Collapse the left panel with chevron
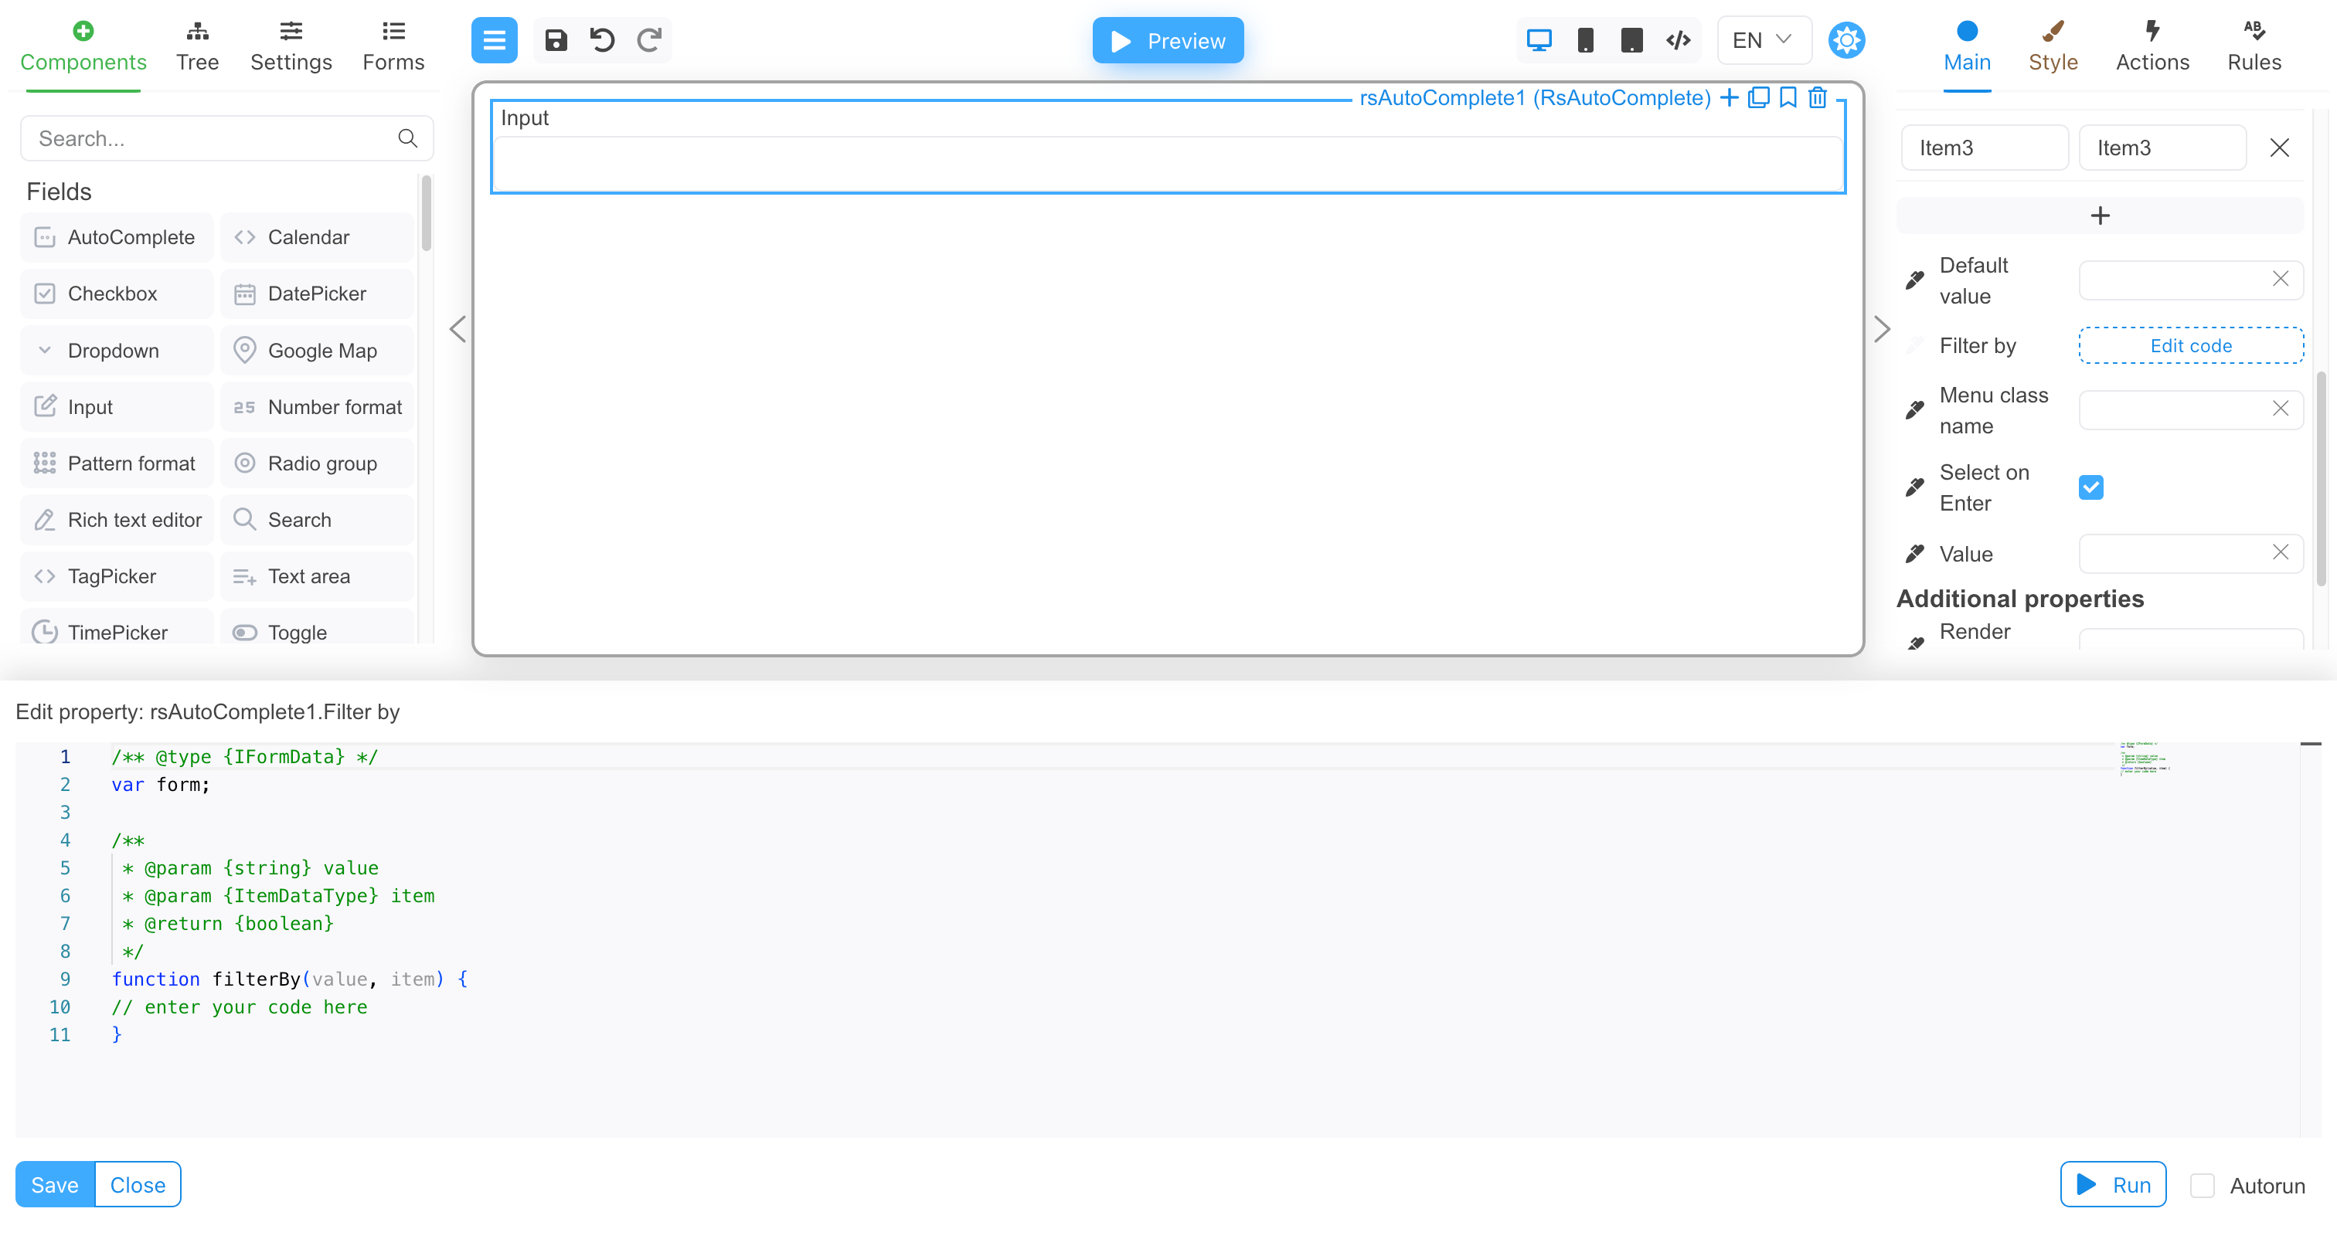Viewport: 2337px width, 1239px height. 458,329
